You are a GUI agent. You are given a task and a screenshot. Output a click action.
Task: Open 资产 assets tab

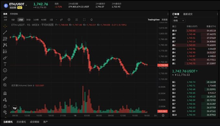[45, 122]
